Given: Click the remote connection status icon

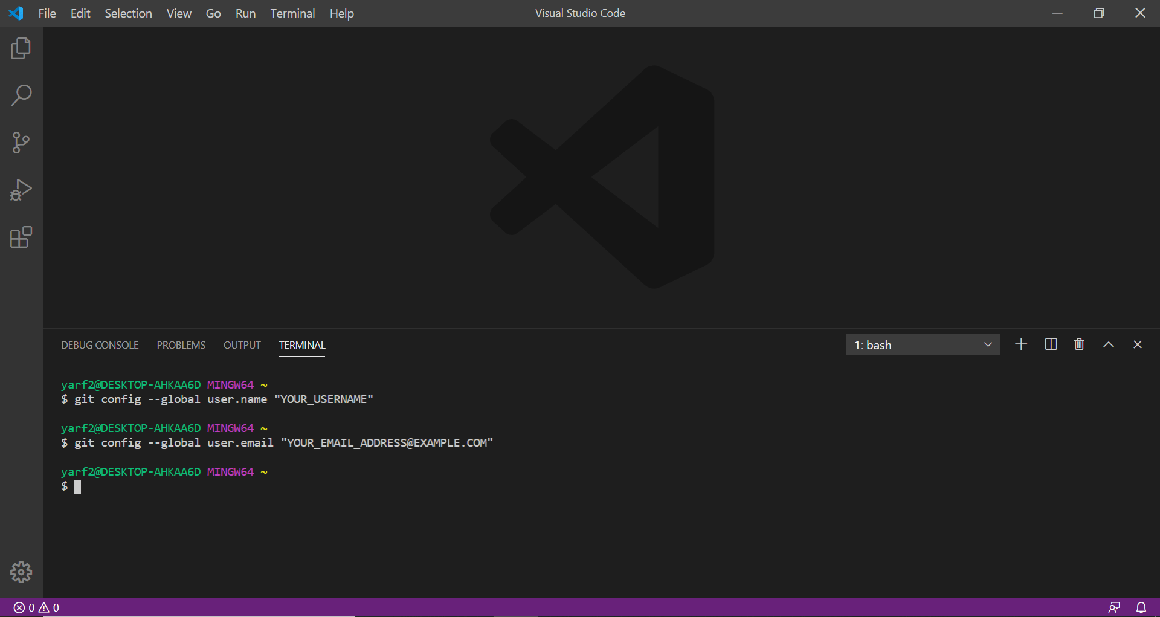Looking at the screenshot, I should coord(1115,607).
